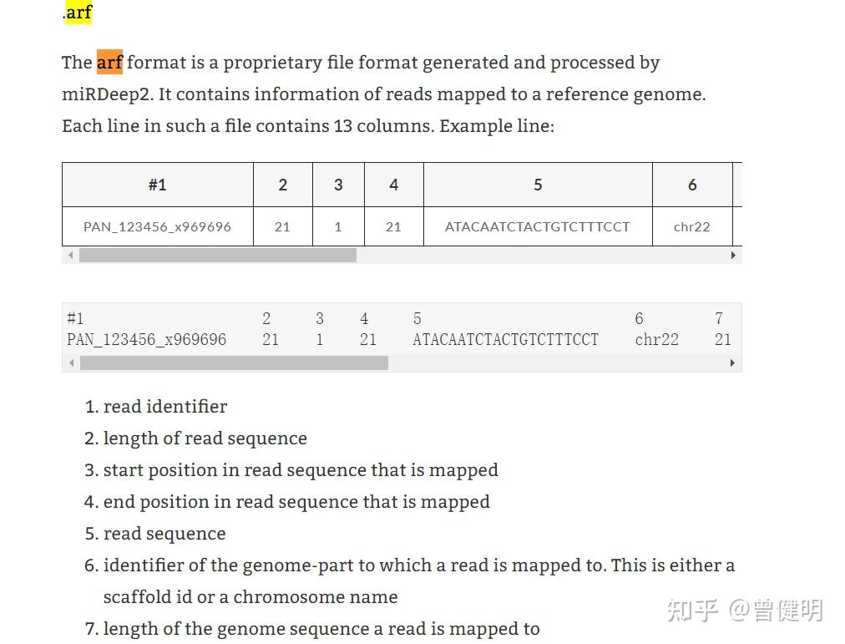Click the code block's horizontal scrollbar thumb

click(x=234, y=363)
